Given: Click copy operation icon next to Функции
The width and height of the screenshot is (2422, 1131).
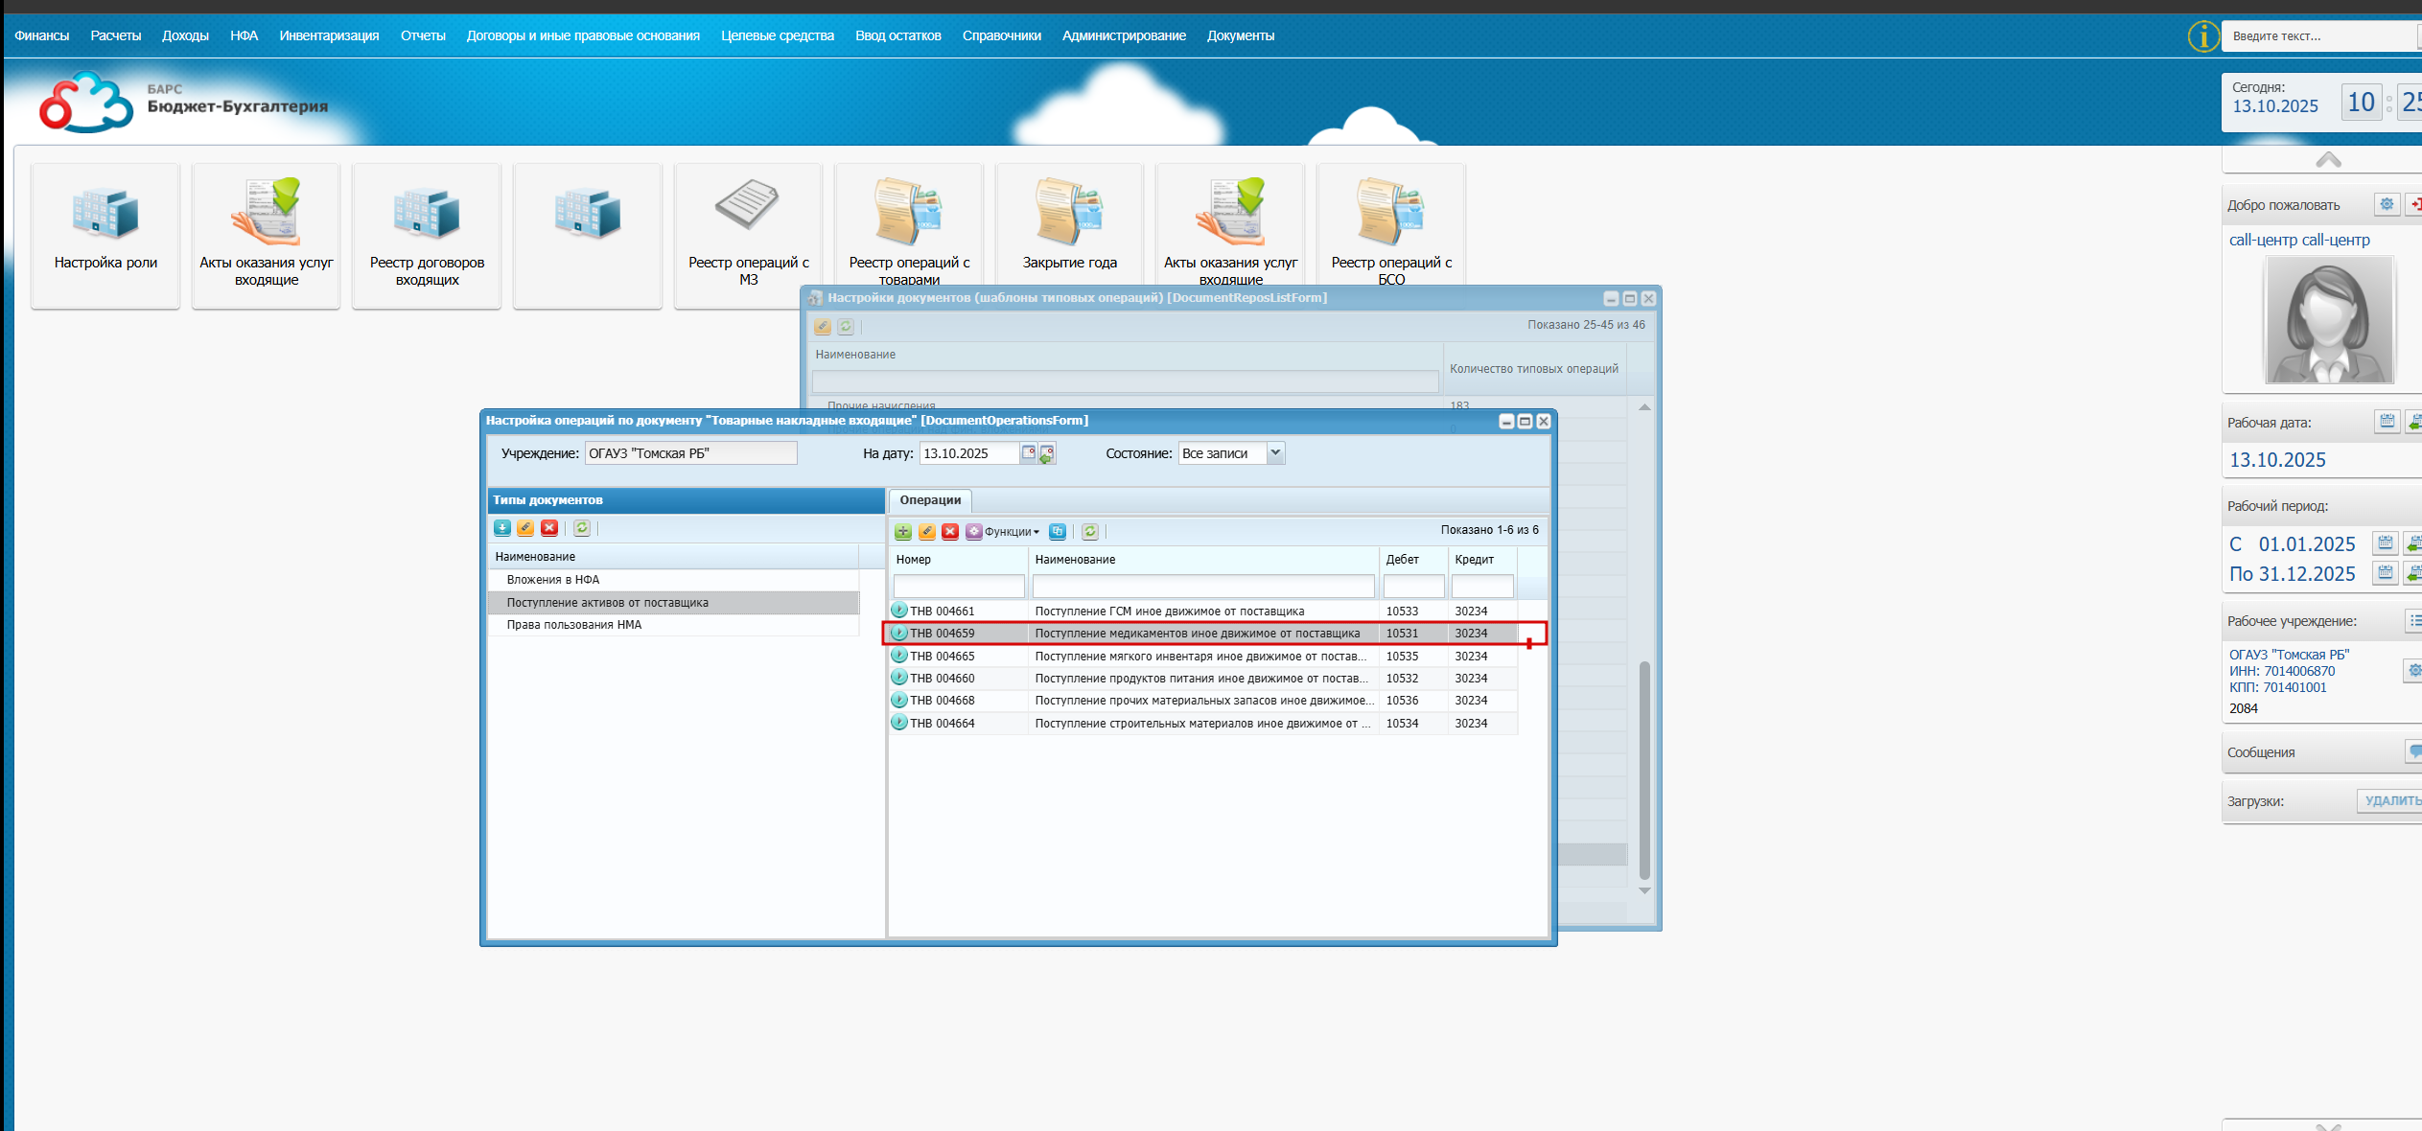Looking at the screenshot, I should pos(1058,532).
